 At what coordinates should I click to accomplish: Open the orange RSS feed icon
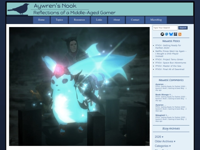180,34
